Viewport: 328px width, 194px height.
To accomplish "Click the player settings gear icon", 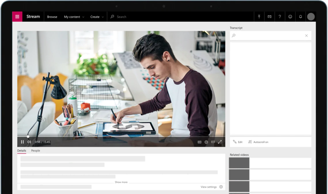I will (x=206, y=142).
